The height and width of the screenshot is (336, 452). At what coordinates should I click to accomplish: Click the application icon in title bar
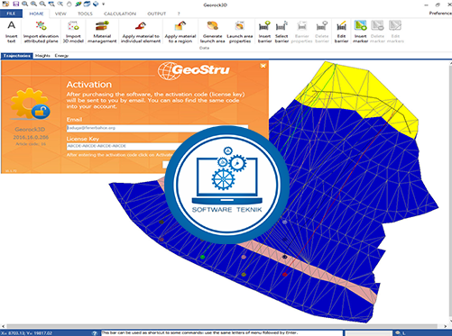[5, 4]
